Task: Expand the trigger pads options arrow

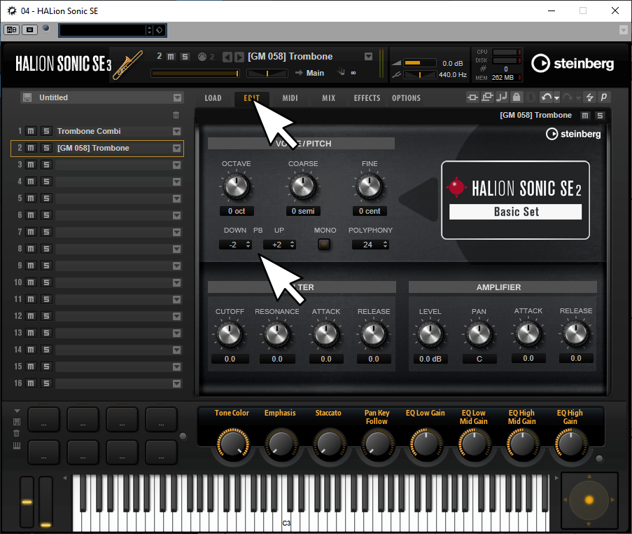Action: [x=17, y=411]
